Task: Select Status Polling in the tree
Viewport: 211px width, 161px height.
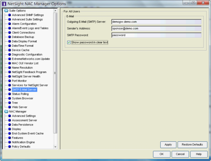Action: tap(20, 94)
